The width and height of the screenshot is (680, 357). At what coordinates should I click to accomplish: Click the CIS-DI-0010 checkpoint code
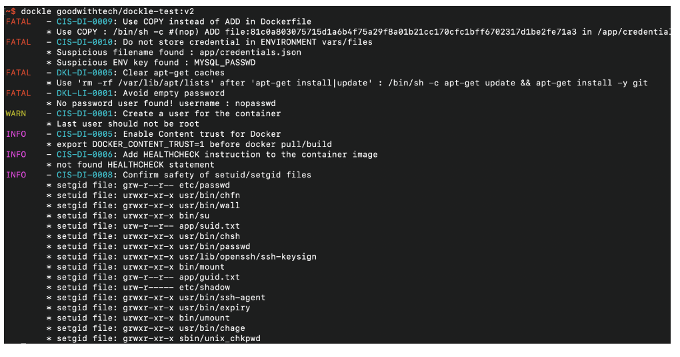[x=84, y=42]
